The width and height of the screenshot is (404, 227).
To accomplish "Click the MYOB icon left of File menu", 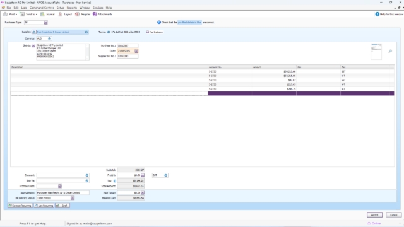I will pyautogui.click(x=3, y=8).
